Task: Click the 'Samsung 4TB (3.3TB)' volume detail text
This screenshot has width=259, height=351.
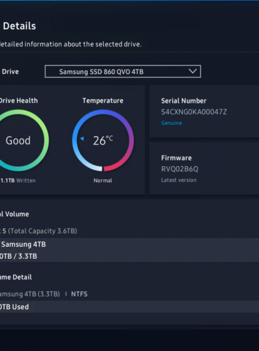Action: click(x=30, y=294)
